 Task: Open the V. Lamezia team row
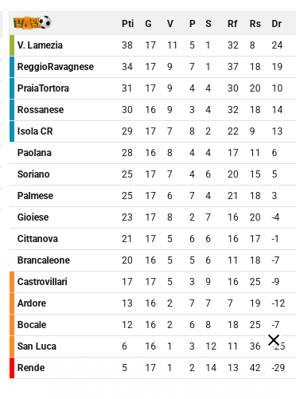pyautogui.click(x=153, y=45)
